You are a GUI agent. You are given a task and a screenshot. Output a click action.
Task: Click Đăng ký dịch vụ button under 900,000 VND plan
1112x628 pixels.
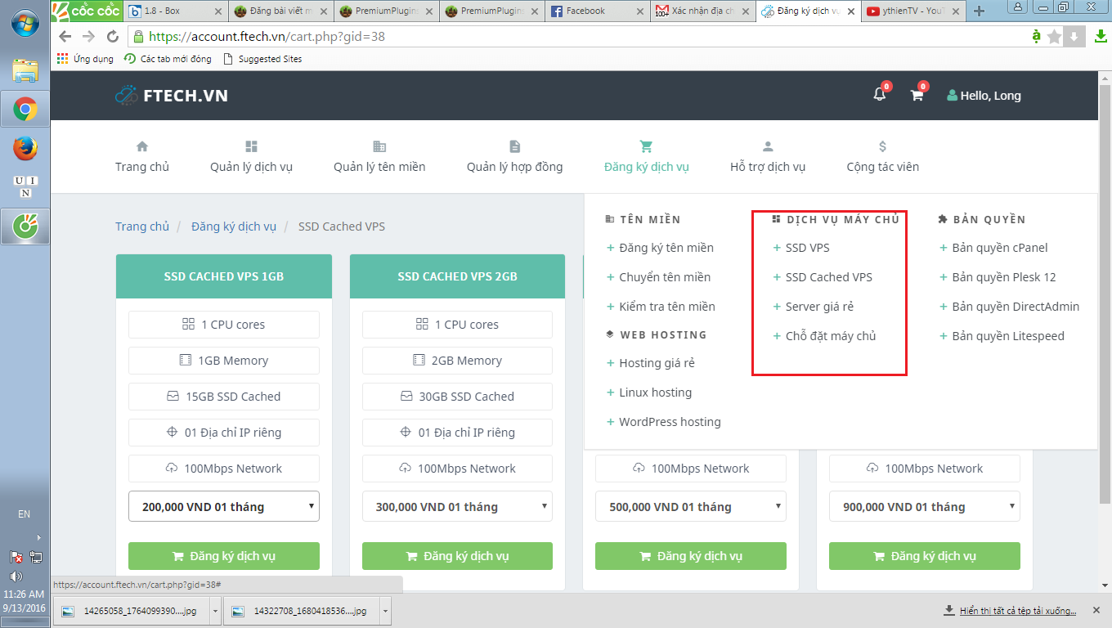click(925, 556)
